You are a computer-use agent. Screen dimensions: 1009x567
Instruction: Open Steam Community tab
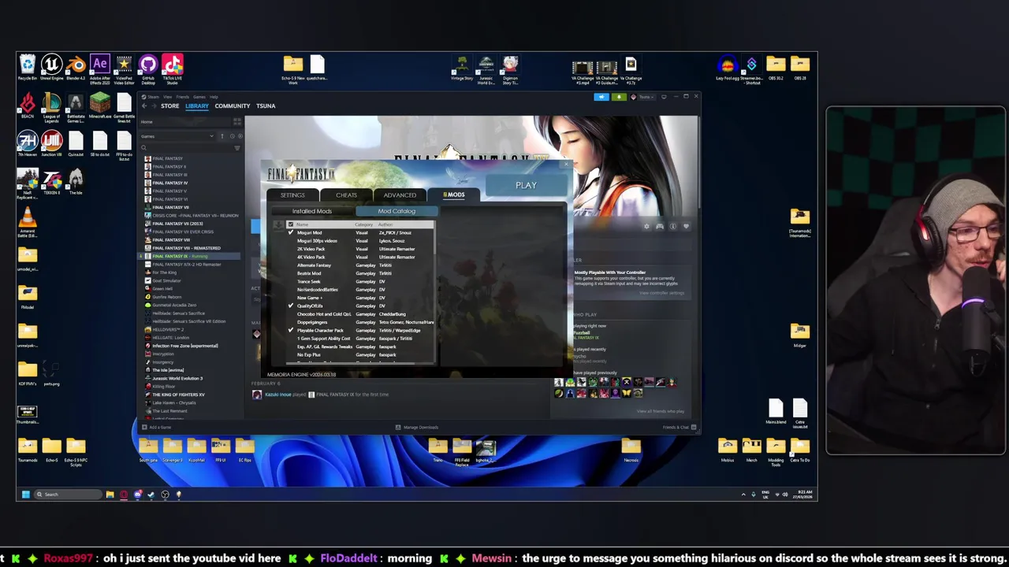(x=233, y=106)
